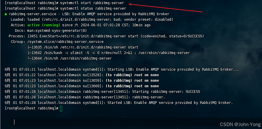
Task: Click the 'Docs: man:systemd-sysv-generator(8)' line
Action: point(51,31)
